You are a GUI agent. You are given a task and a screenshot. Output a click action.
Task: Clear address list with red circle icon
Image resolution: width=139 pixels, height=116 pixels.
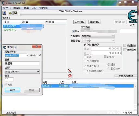coord(70,76)
